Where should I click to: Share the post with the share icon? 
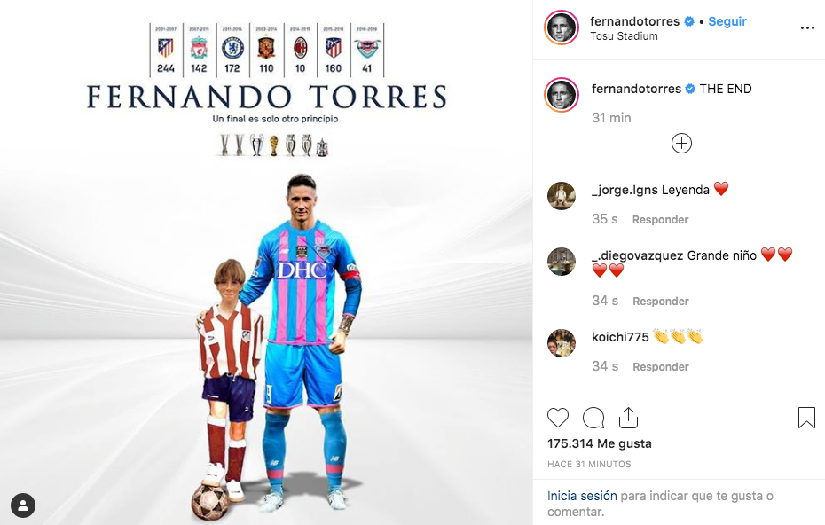click(628, 418)
